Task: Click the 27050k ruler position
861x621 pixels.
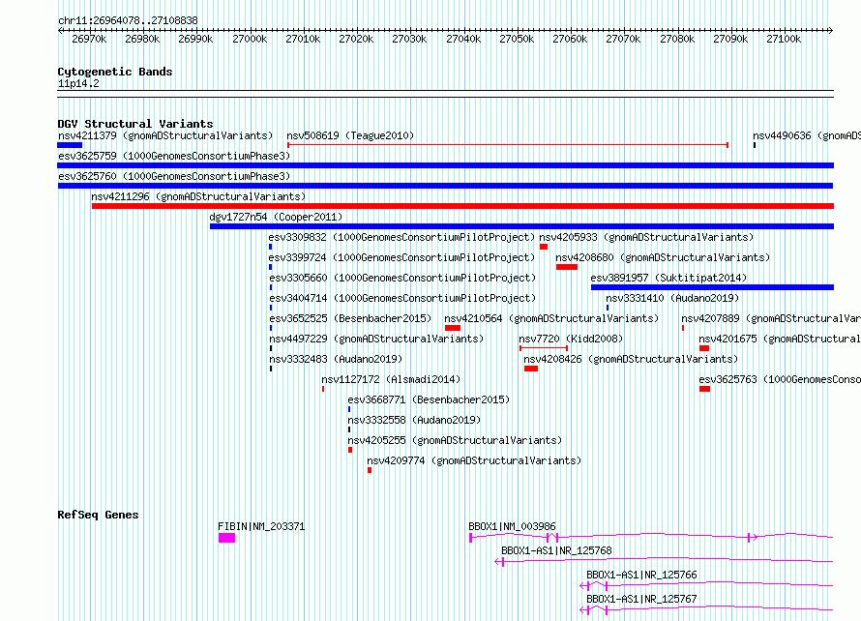Action: [517, 39]
